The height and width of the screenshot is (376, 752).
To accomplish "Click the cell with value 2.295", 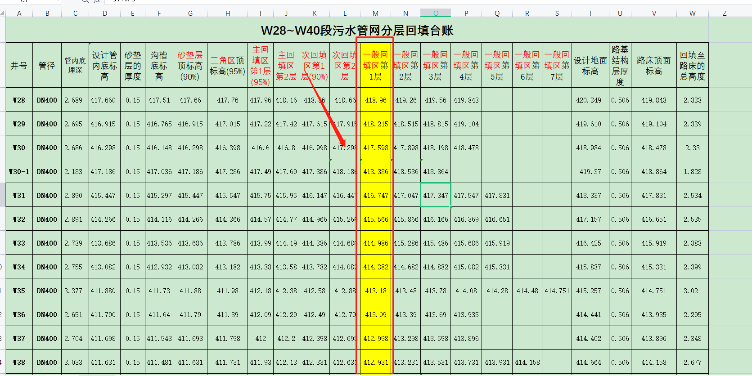I will (x=692, y=314).
